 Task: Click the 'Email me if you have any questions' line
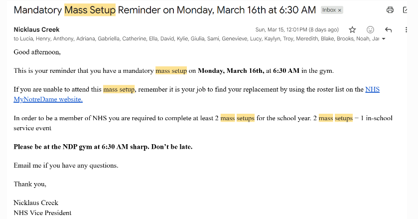tap(66, 165)
